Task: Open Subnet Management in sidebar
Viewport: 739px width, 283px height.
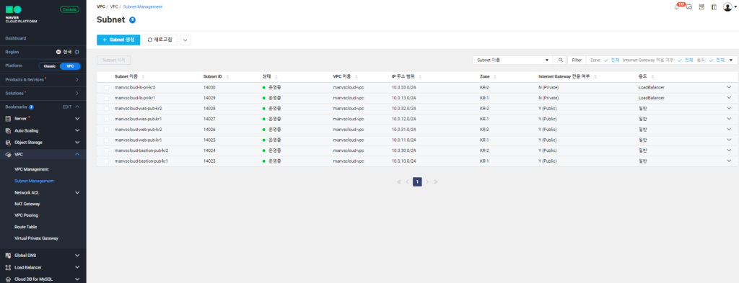Action: [x=34, y=181]
